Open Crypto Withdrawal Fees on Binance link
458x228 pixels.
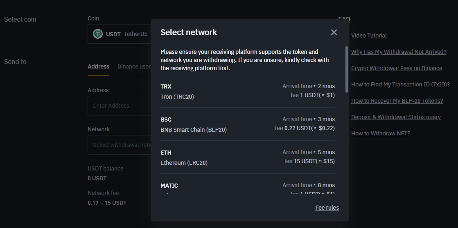tap(397, 68)
